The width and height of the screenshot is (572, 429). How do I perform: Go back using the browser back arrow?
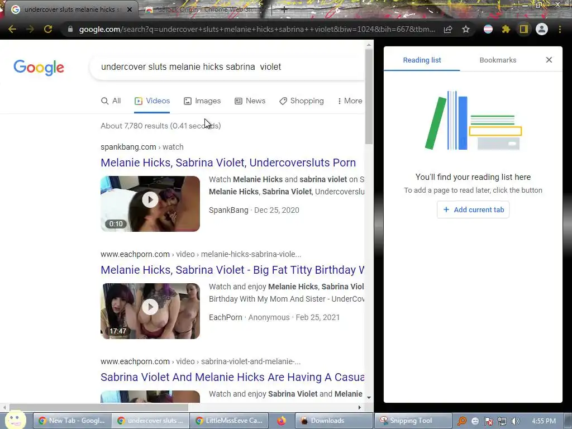click(12, 29)
